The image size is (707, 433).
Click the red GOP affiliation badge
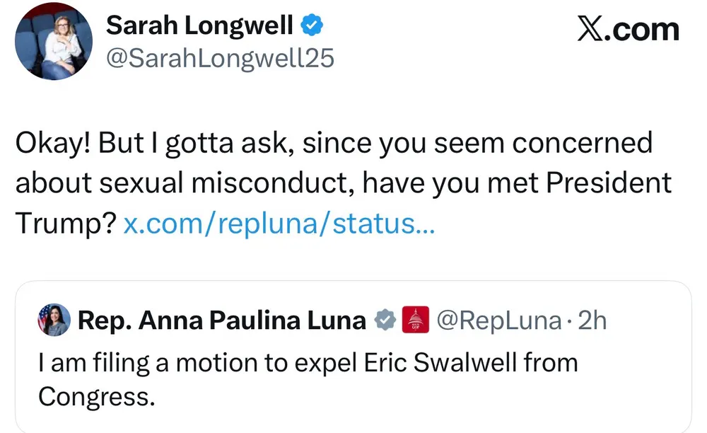pyautogui.click(x=416, y=321)
